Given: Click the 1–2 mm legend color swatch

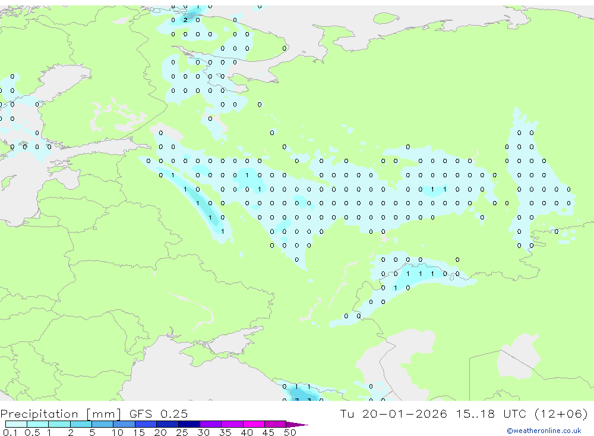Looking at the screenshot, I should click(x=59, y=424).
